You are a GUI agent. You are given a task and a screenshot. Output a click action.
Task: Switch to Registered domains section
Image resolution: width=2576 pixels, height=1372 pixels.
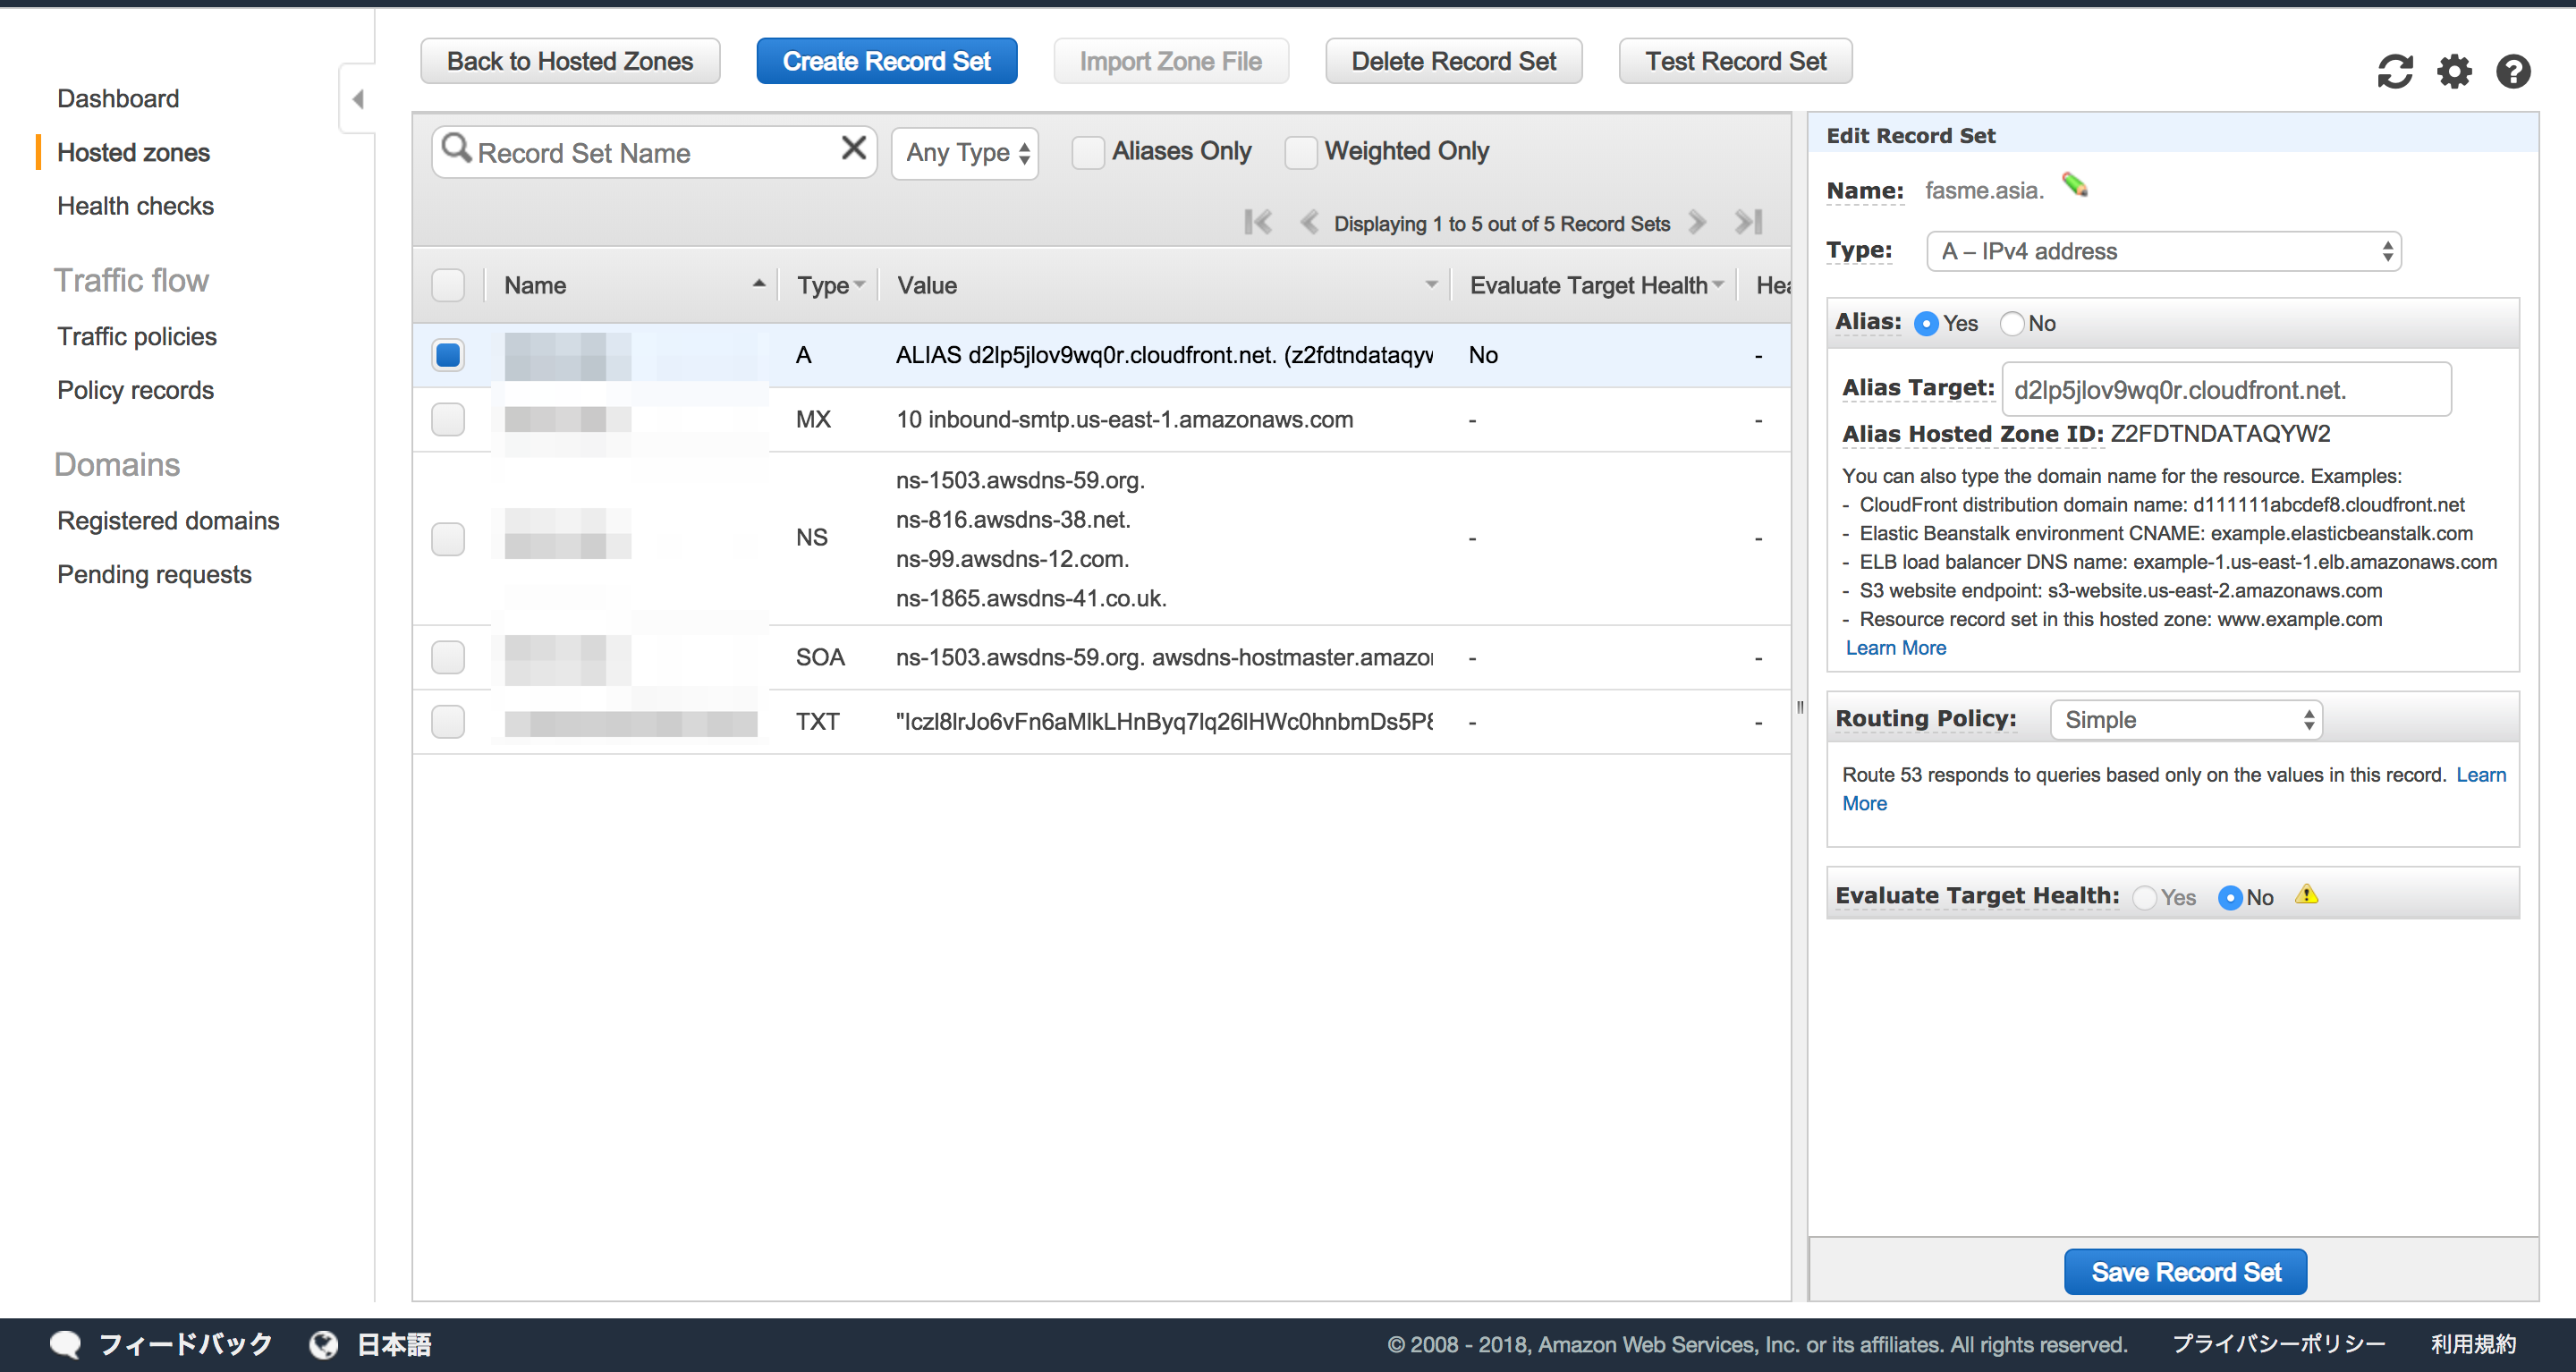167,520
